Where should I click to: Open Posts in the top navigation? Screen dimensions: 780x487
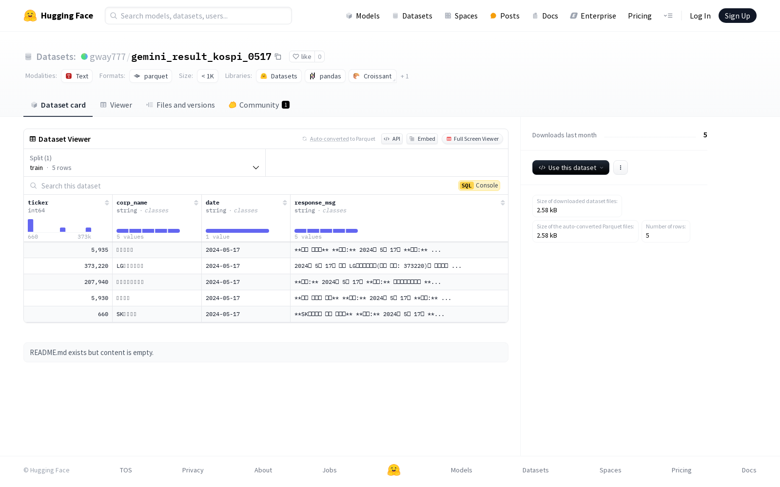pyautogui.click(x=505, y=16)
